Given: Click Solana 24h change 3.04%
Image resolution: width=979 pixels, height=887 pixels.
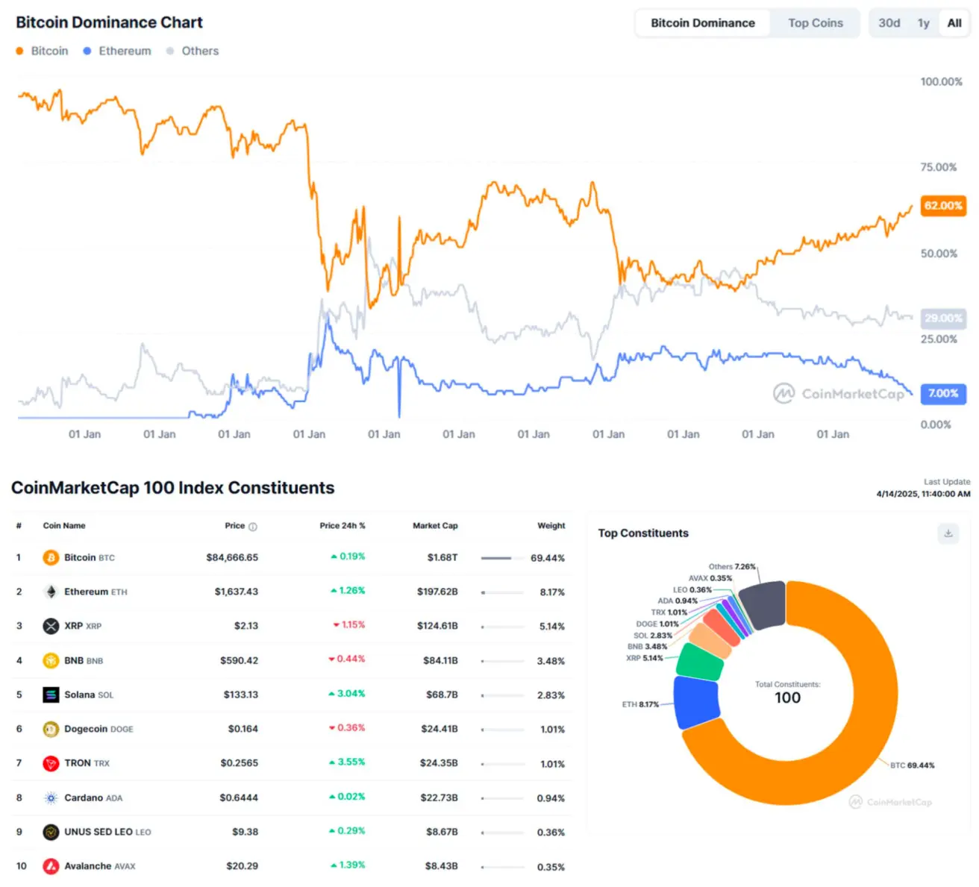Looking at the screenshot, I should pyautogui.click(x=346, y=694).
